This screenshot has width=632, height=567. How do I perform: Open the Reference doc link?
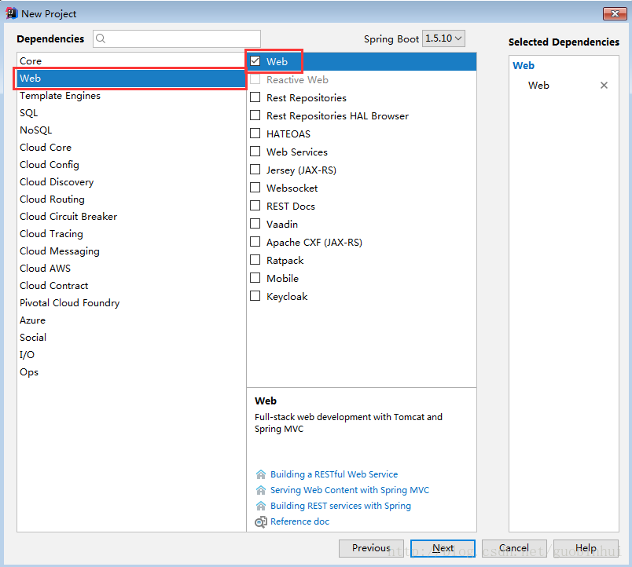pos(299,521)
